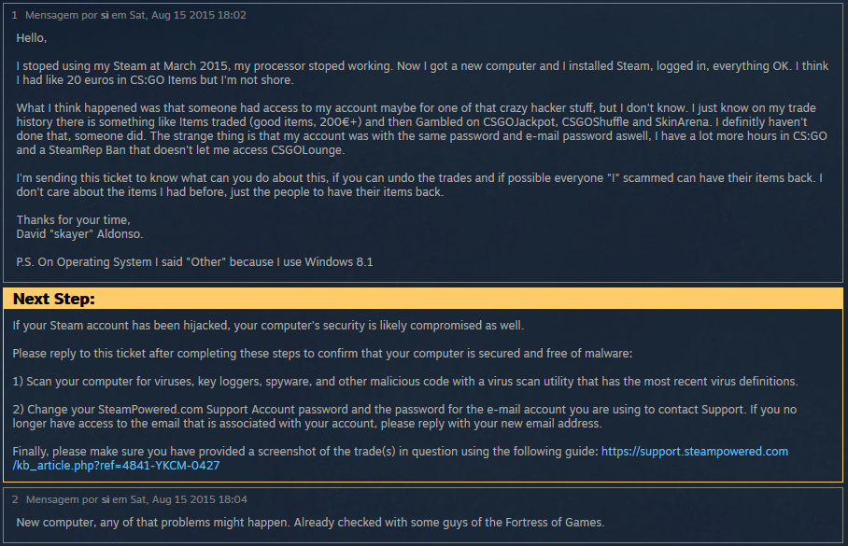Click message number 1 in the first header
The image size is (848, 546).
tap(15, 15)
